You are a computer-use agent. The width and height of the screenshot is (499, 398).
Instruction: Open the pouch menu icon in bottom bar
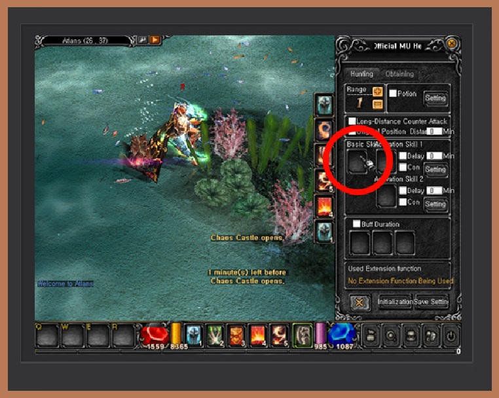coord(371,336)
